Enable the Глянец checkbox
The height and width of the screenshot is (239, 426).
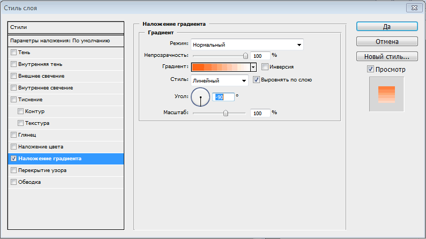(13, 135)
